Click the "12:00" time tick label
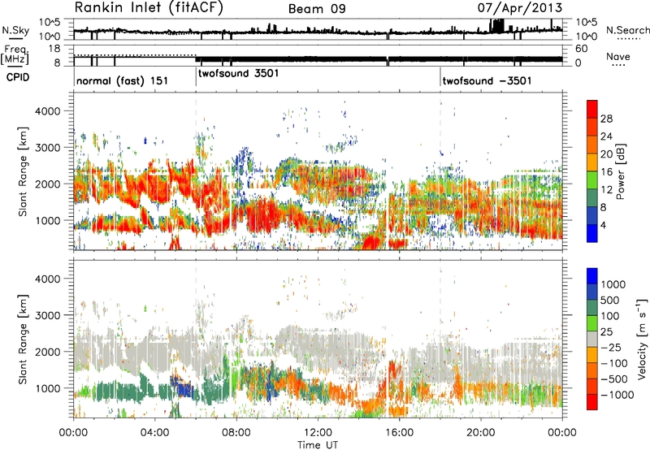 point(318,433)
